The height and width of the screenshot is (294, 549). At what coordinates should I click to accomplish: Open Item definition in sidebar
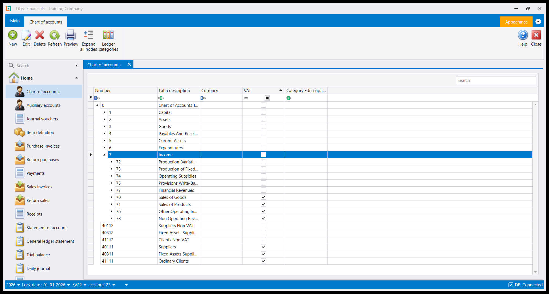point(44,133)
